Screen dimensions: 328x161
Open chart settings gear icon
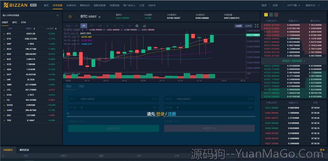click(x=137, y=26)
